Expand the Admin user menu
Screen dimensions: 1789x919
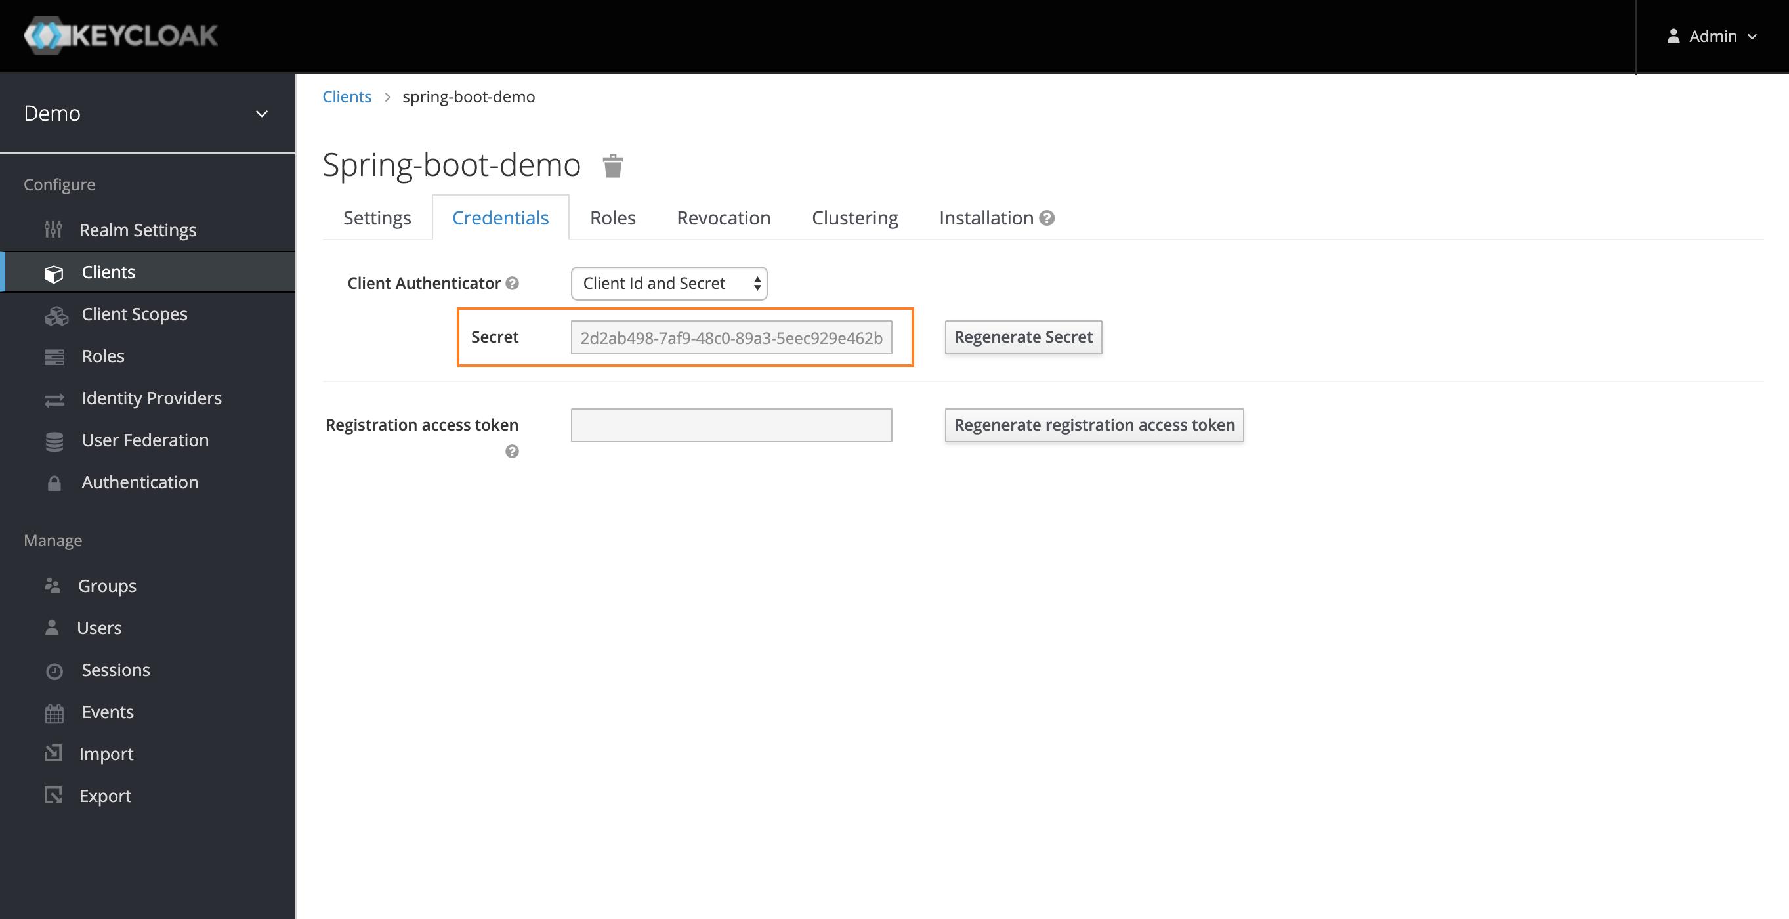click(1710, 35)
